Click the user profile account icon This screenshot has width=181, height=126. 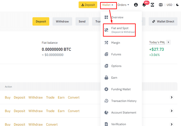pos(136,5)
